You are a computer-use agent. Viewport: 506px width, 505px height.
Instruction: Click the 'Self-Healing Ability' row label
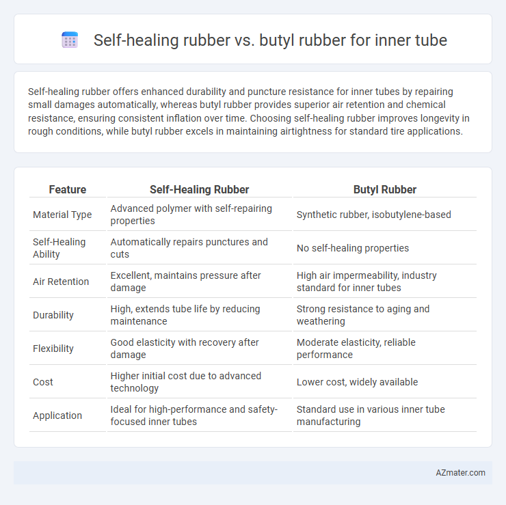59,248
